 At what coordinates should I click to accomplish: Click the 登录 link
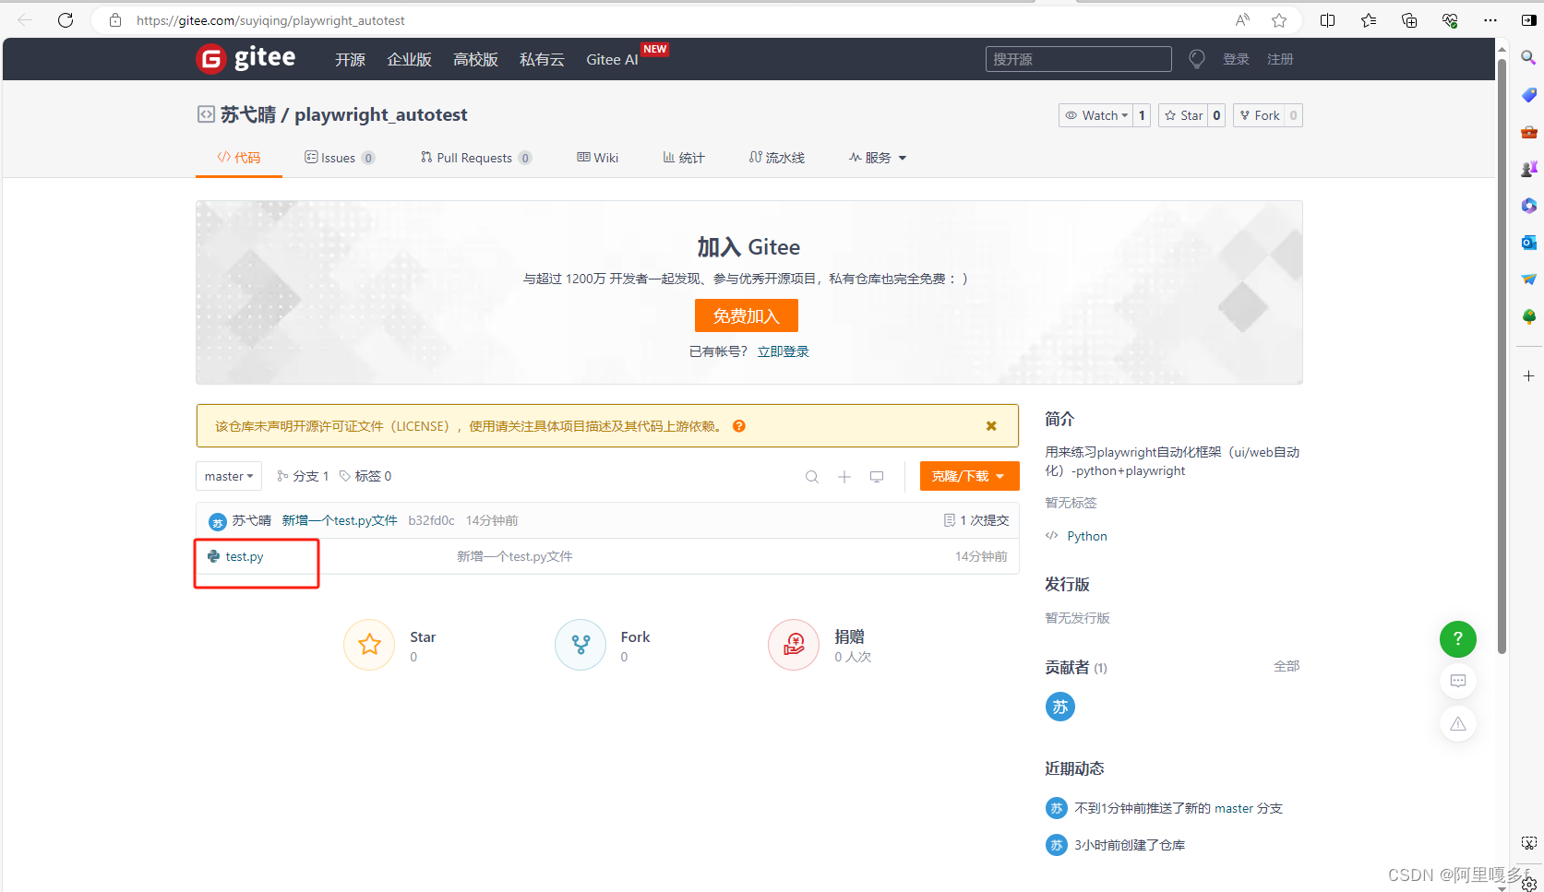(x=1236, y=59)
